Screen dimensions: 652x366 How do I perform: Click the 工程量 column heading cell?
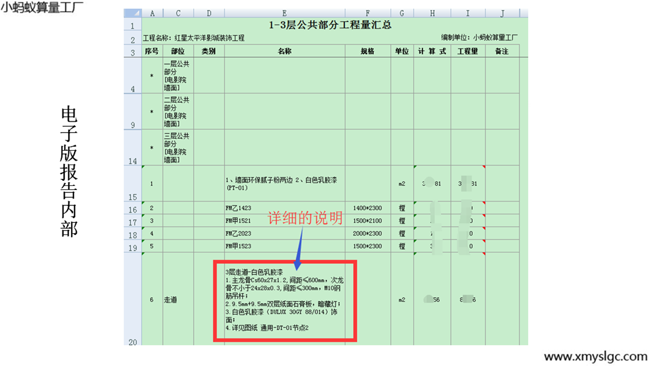pos(468,51)
